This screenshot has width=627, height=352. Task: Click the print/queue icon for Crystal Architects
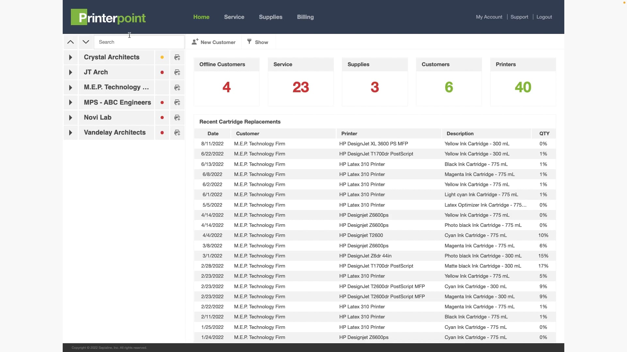pos(177,57)
